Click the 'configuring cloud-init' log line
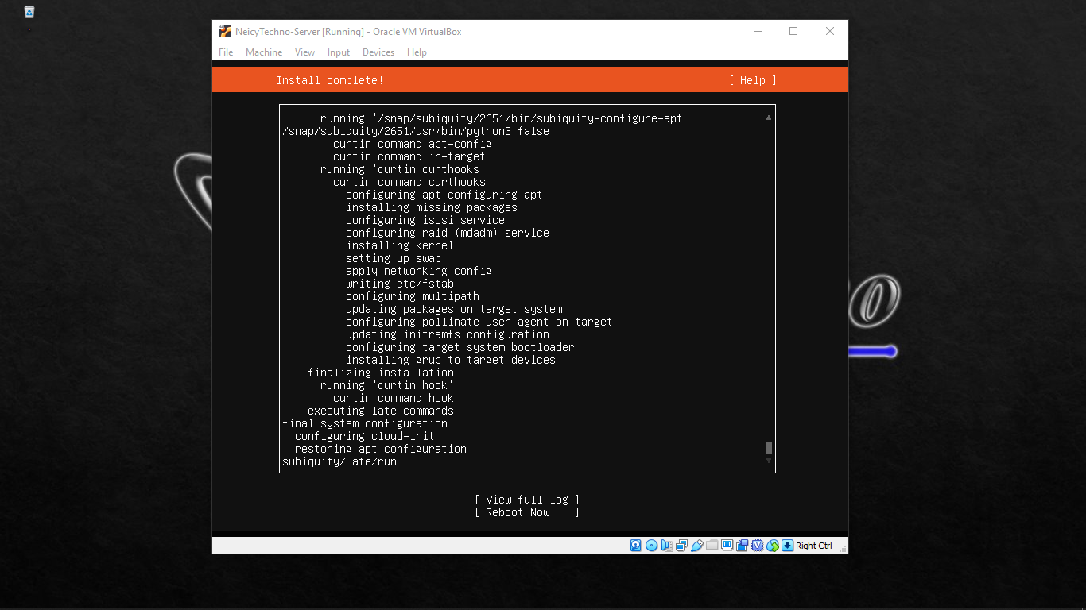 pos(365,436)
